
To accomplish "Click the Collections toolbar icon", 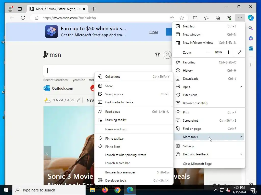I will point(218,18).
